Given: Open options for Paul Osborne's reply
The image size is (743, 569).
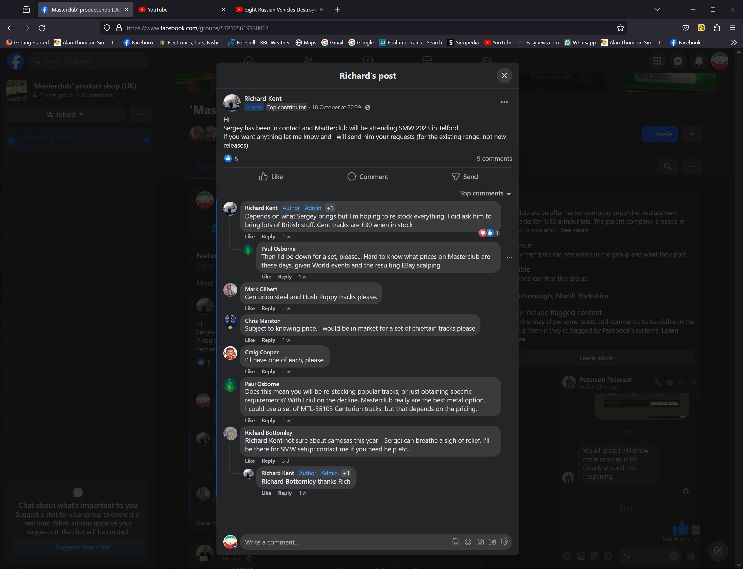Looking at the screenshot, I should [x=509, y=257].
